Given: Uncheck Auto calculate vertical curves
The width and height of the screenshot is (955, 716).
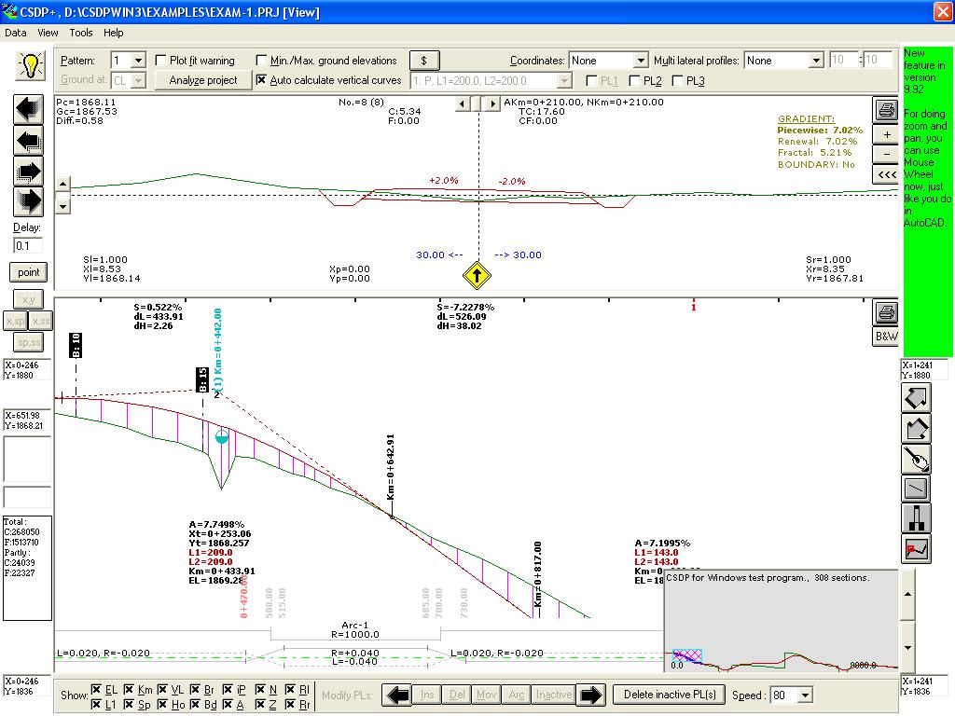Looking at the screenshot, I should pyautogui.click(x=261, y=80).
